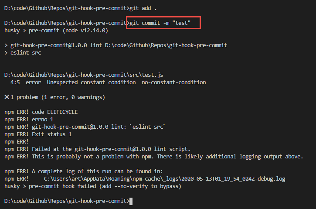This screenshot has width=316, height=209.
Task: Click the "npm ERR! code ELIFECYCLE" line
Action: click(x=41, y=112)
